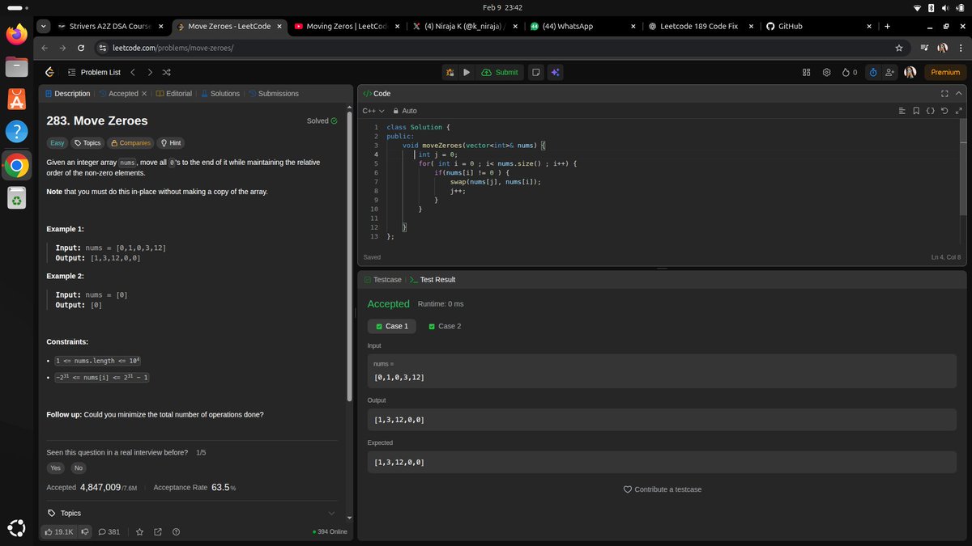Like the problem with thumbs up 19.1K
The image size is (972, 546).
[x=59, y=531]
